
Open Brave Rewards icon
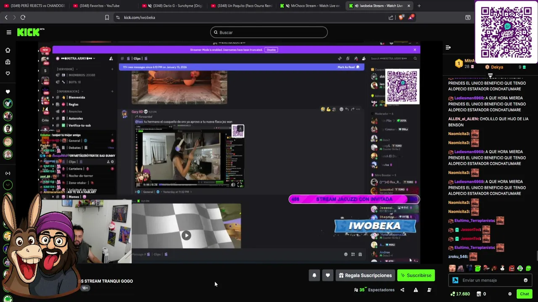pyautogui.click(x=411, y=17)
